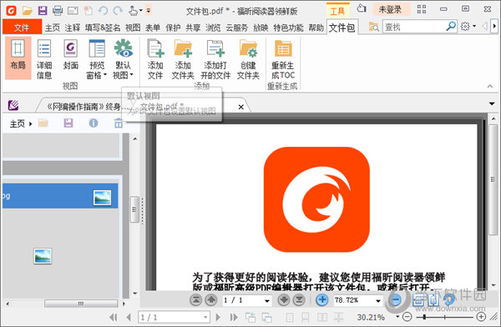Click 添加文件 to add a file
This screenshot has width=501, height=327.
point(155,59)
